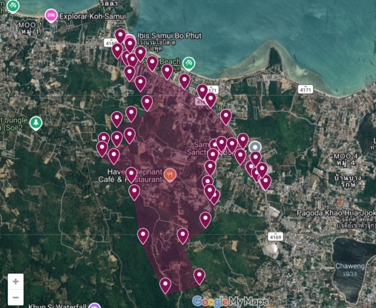Click the MOO 4 area label

coord(345,156)
